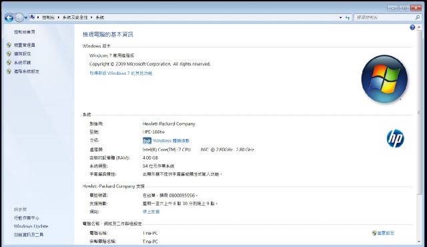This screenshot has height=247, width=427.
Task: Click the Windows 7 家用進階版 edition text
Action: coord(112,55)
